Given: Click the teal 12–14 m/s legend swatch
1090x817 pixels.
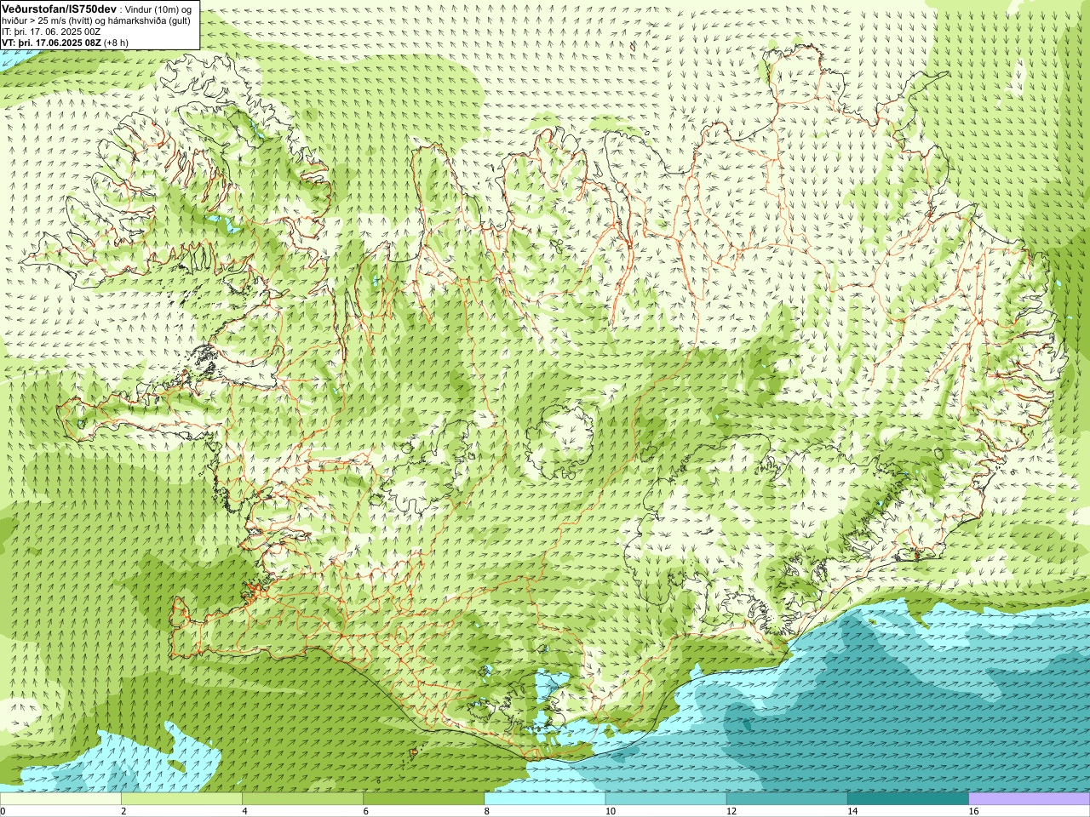Looking at the screenshot, I should [x=787, y=799].
